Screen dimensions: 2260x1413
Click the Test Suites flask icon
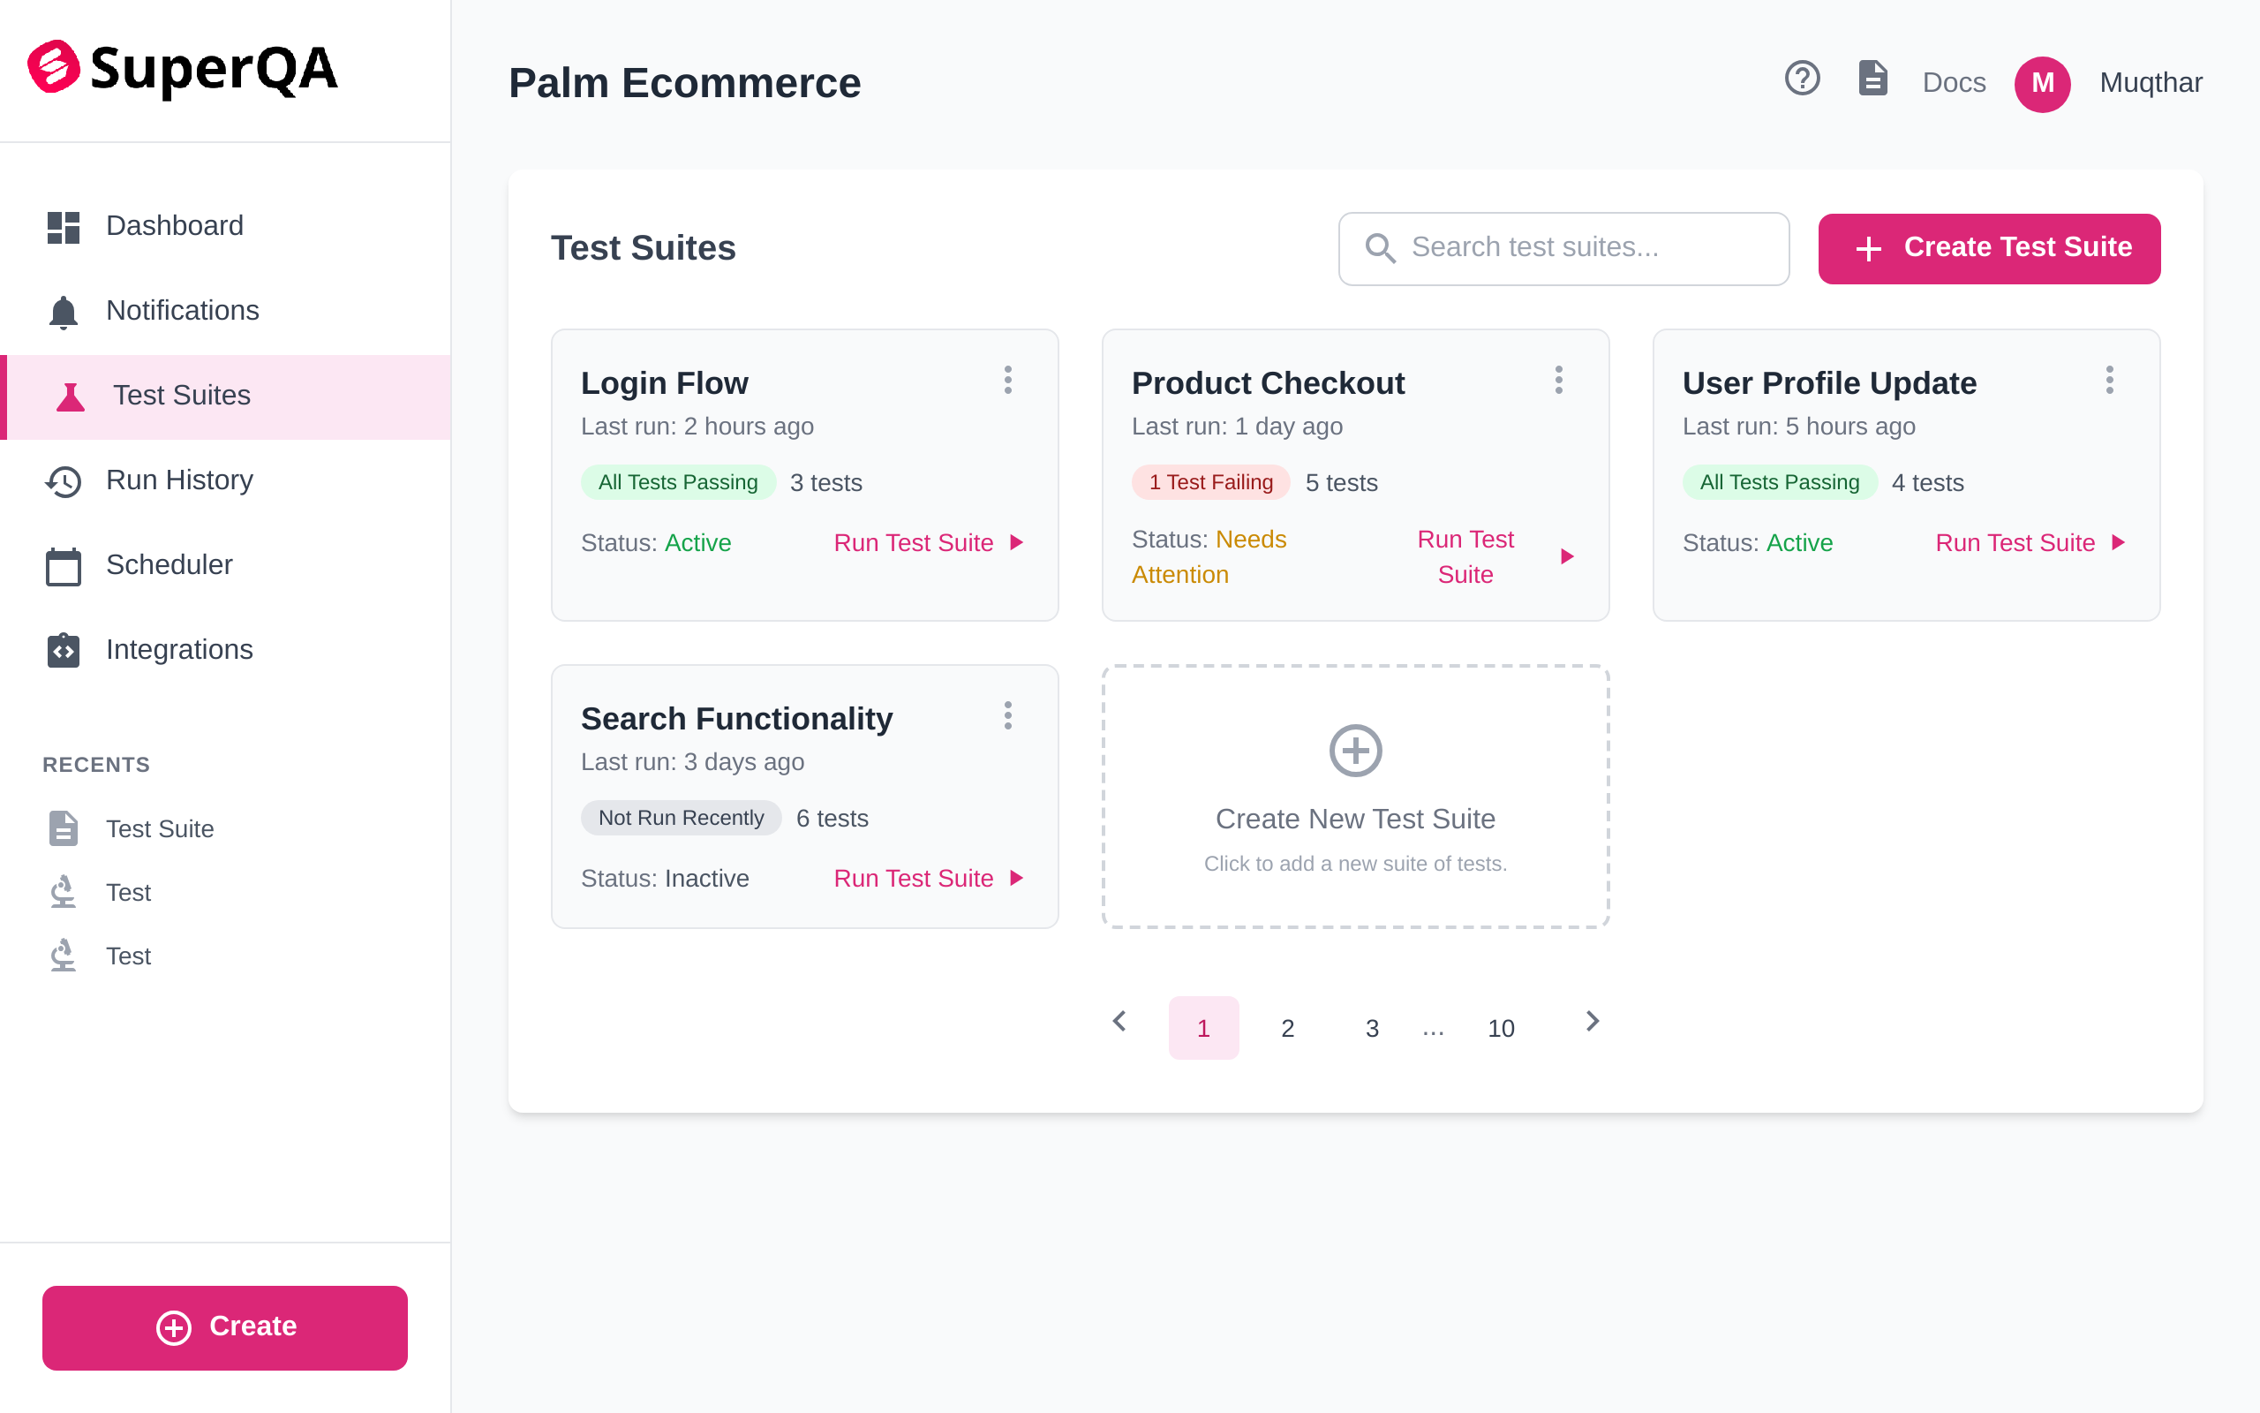pyautogui.click(x=70, y=397)
